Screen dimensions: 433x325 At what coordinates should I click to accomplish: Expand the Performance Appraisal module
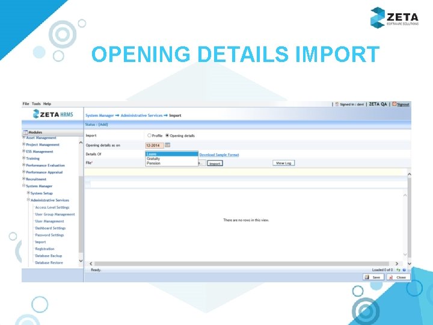click(x=23, y=172)
